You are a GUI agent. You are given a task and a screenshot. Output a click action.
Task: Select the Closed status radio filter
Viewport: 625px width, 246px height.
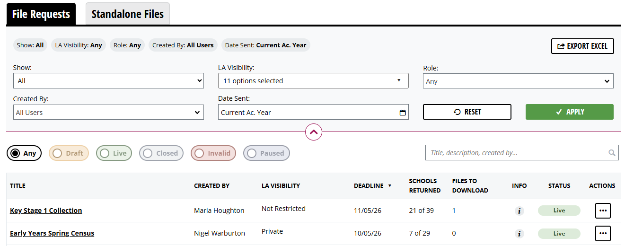click(161, 153)
